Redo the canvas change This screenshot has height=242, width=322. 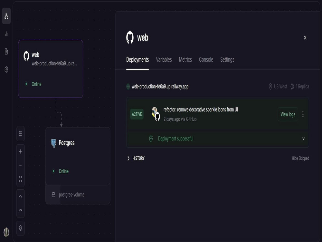click(x=21, y=210)
